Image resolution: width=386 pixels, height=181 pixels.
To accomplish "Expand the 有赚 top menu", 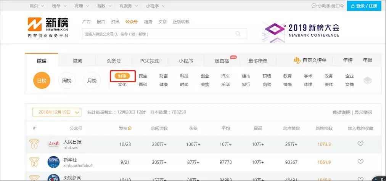I will pyautogui.click(x=82, y=6).
